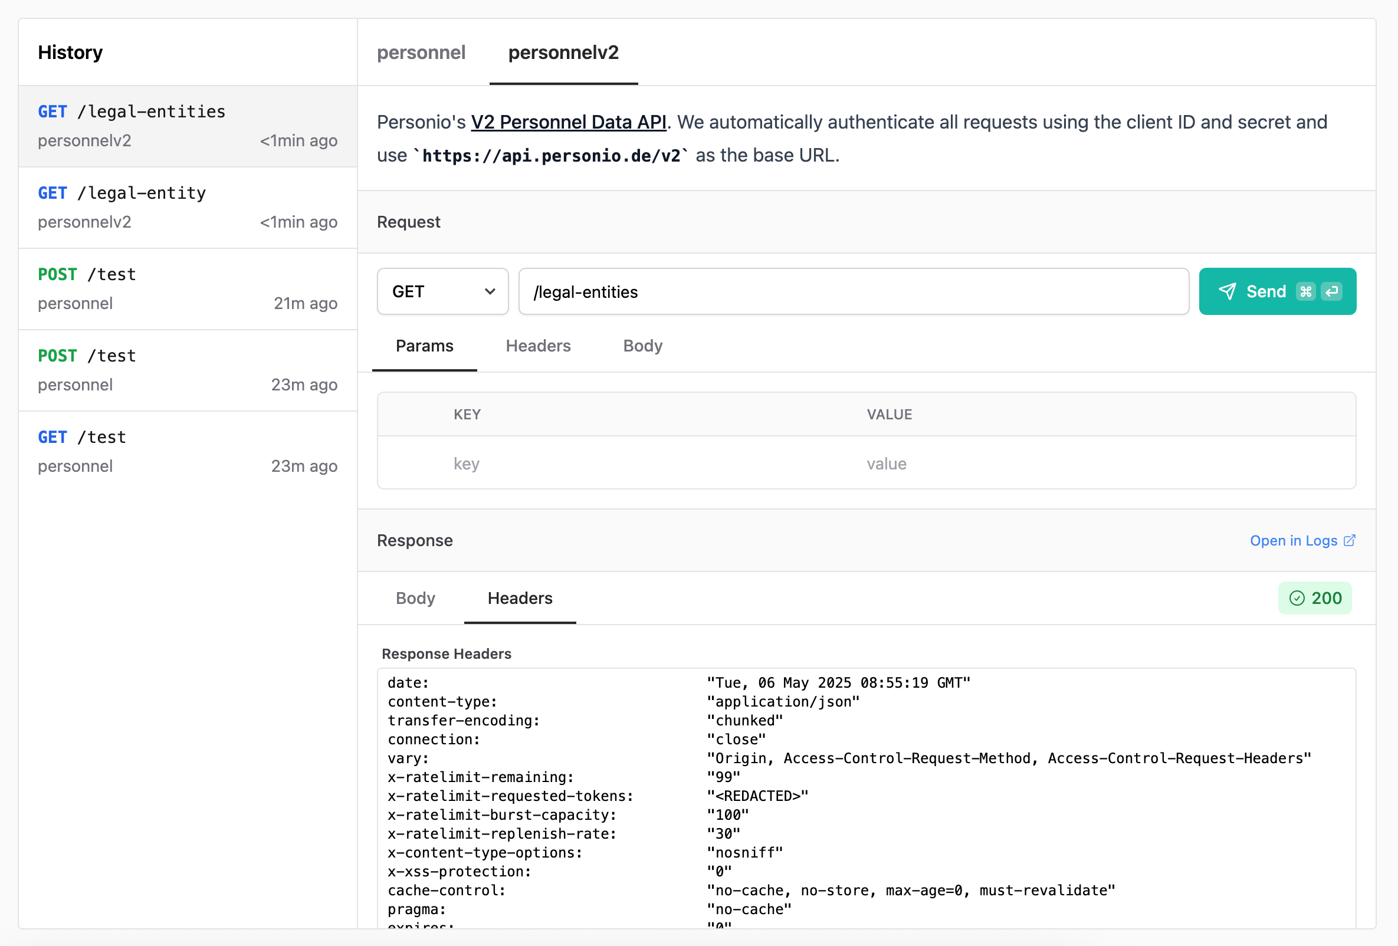
Task: Click the base URL https://api.personio.de/v2 text
Action: tap(552, 156)
